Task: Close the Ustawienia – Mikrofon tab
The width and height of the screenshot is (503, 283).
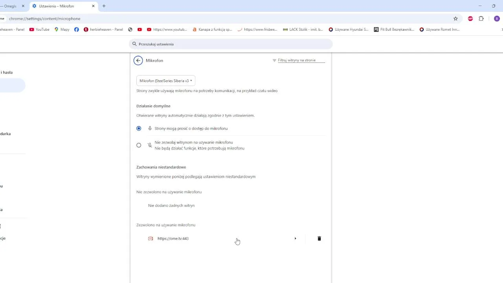Action: 93,6
